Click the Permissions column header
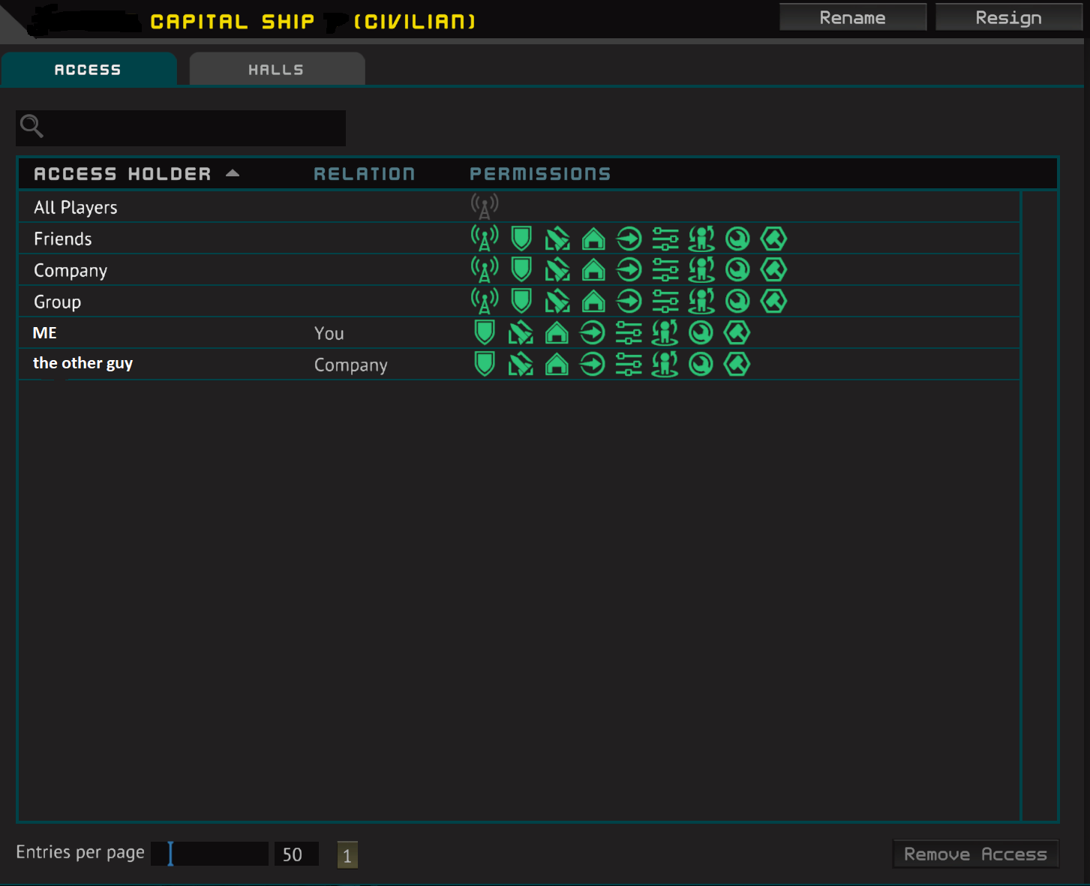Image resolution: width=1090 pixels, height=886 pixels. (540, 174)
